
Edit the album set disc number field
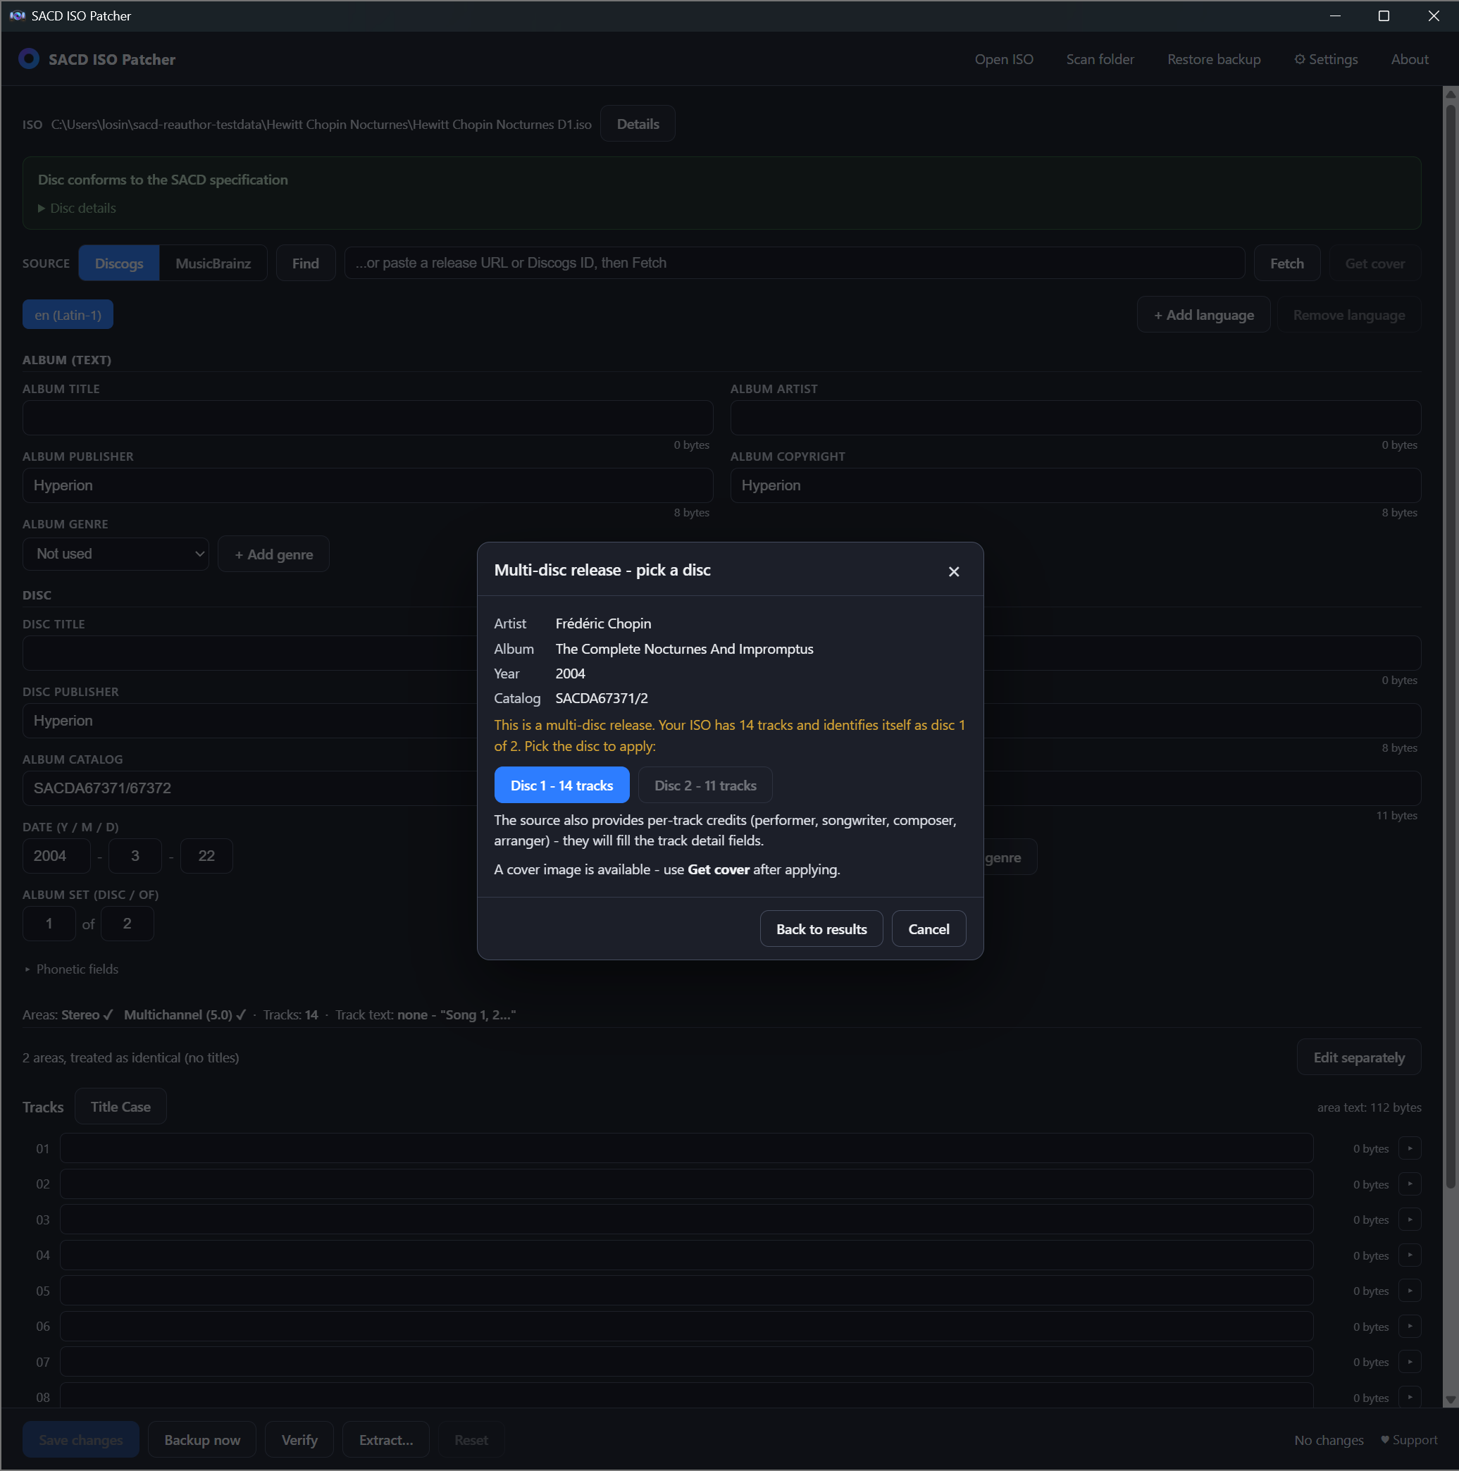pyautogui.click(x=49, y=924)
